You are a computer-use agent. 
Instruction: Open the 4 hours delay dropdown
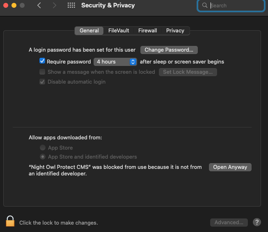[115, 62]
